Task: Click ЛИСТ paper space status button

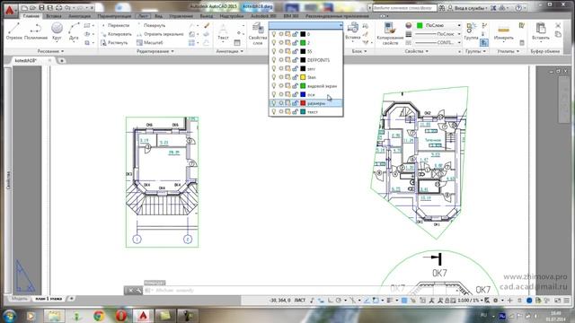Action: click(x=299, y=301)
